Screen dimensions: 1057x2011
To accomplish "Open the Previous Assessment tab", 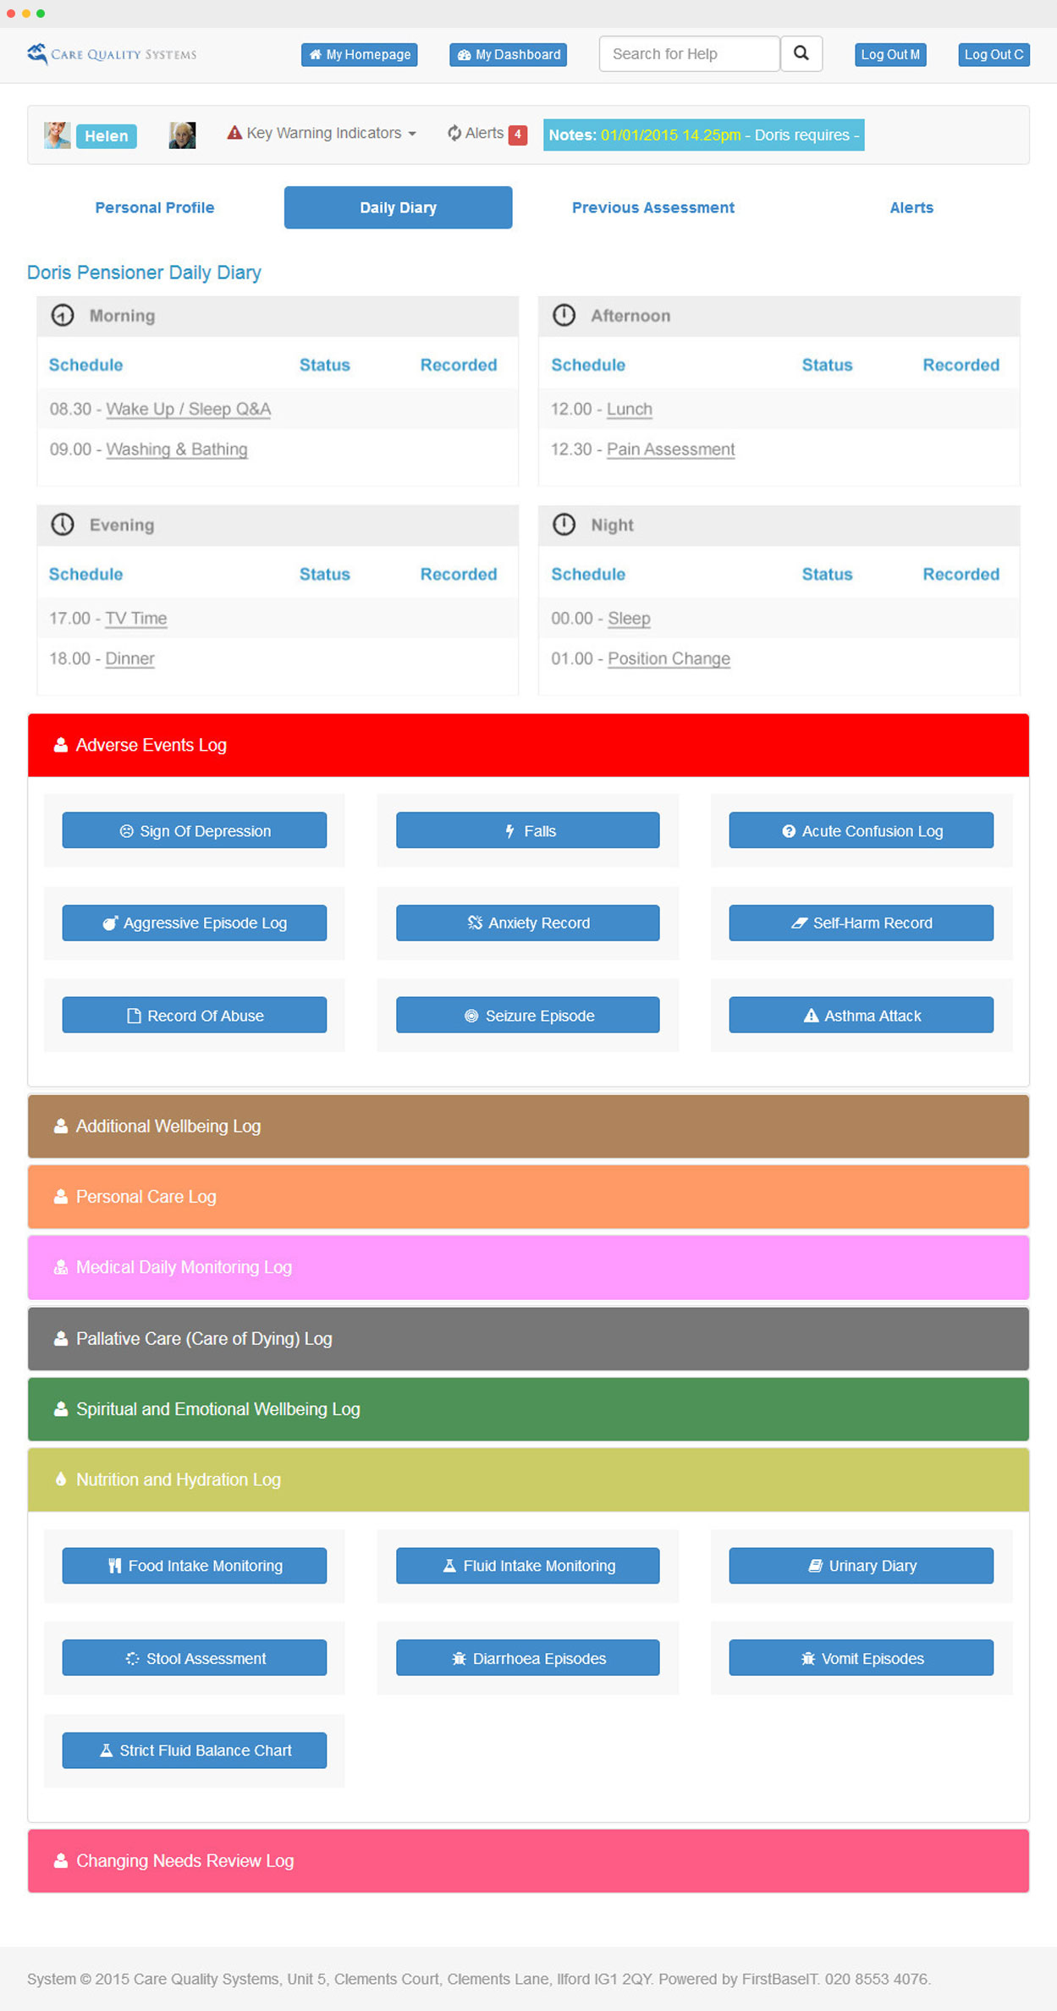I will [652, 208].
